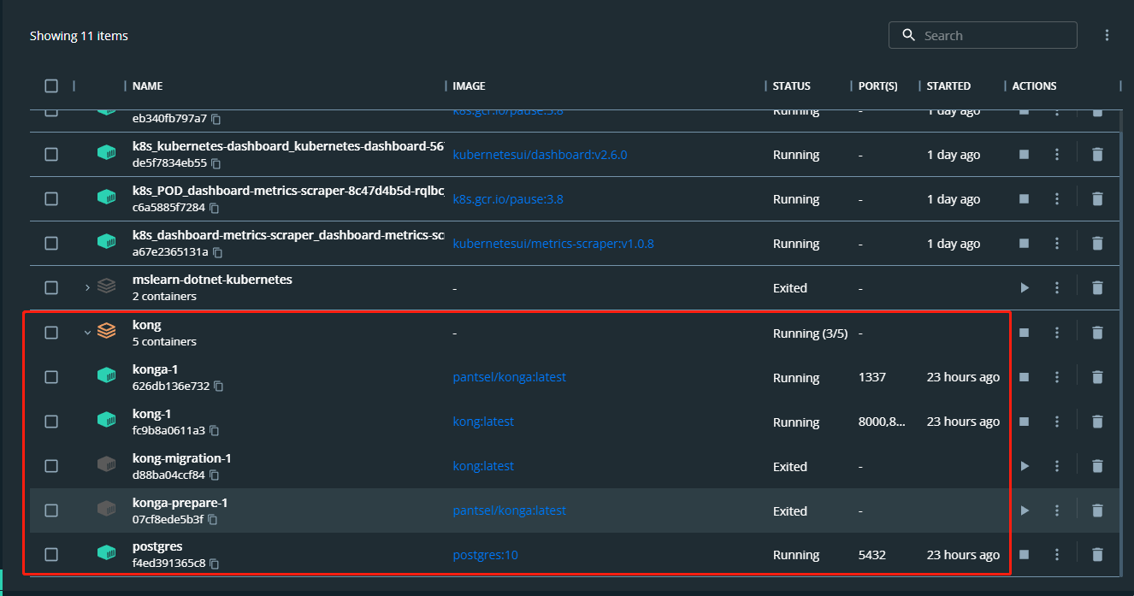Sort containers by the Status column header
The width and height of the screenshot is (1134, 596).
pos(792,86)
